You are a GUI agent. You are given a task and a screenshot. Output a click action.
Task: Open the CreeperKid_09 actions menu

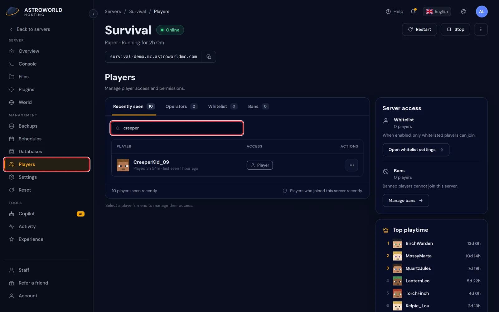[351, 165]
